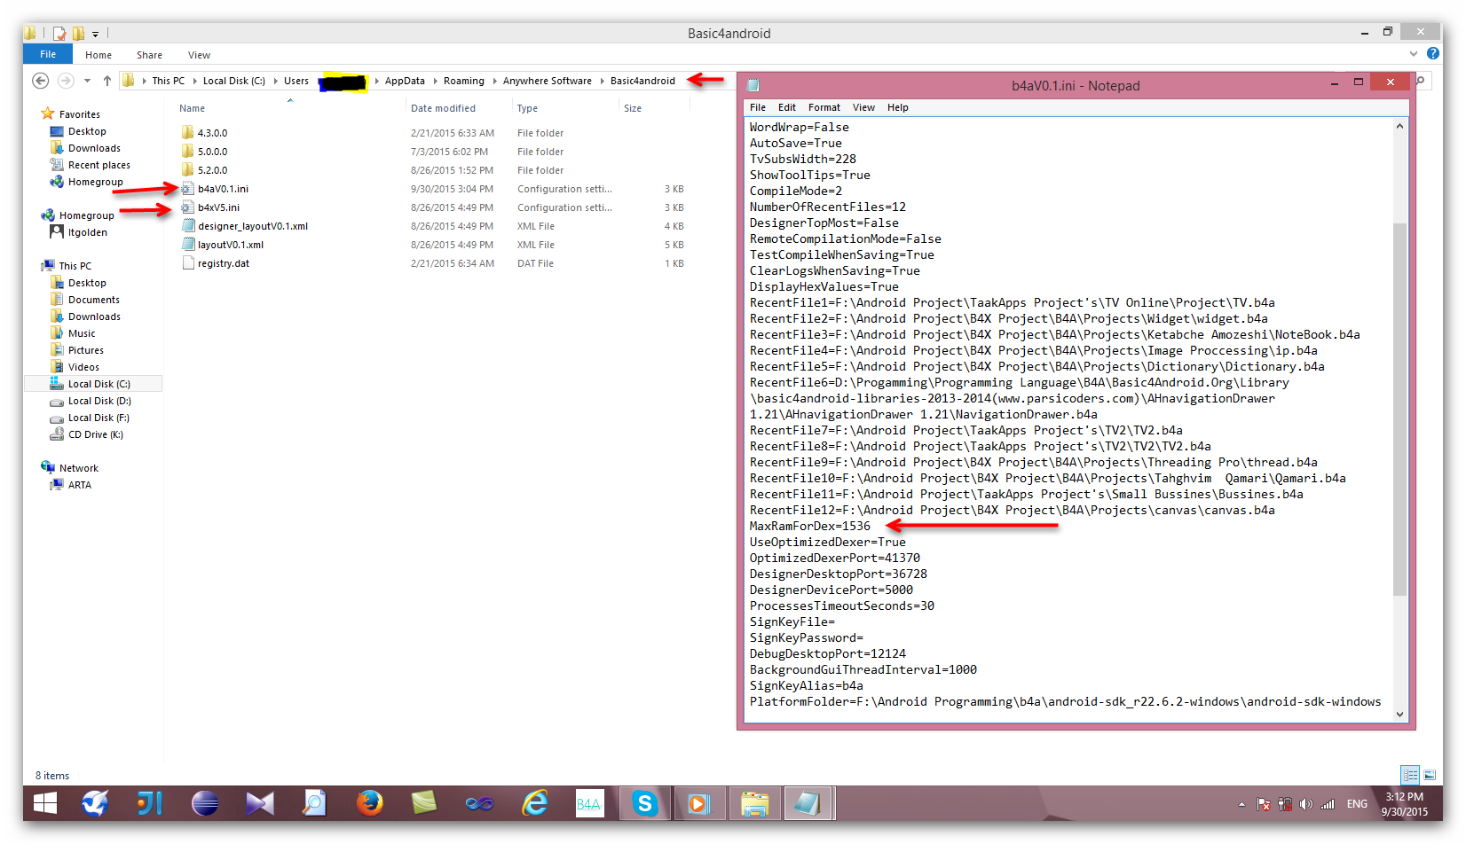Show hidden system tray icons
This screenshot has height=844, width=1466.
(1241, 804)
